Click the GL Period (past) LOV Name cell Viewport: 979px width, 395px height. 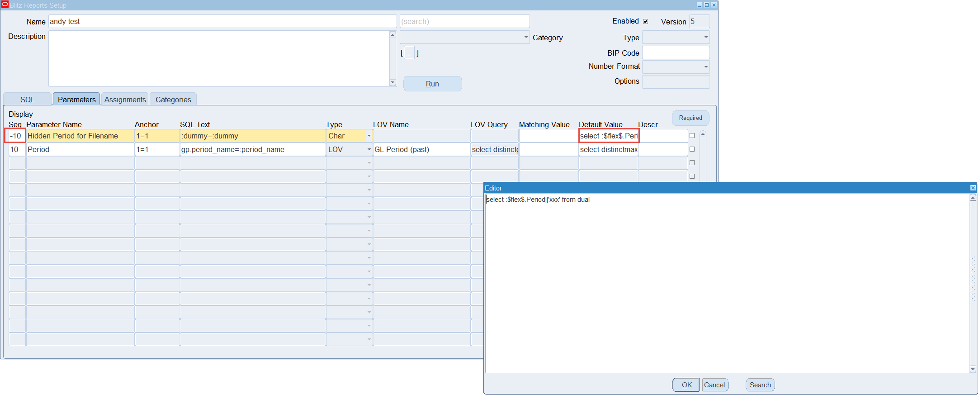(x=421, y=149)
